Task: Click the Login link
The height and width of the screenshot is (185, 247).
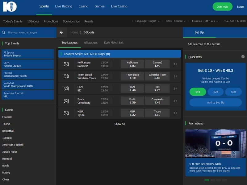Action: [240, 6]
